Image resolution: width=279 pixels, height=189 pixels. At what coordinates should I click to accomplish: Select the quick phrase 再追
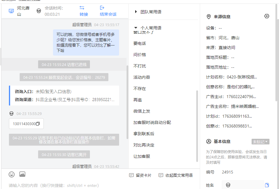[138, 100]
